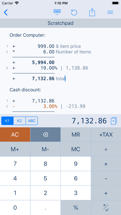Open the share sheet icon
The width and height of the screenshot is (121, 215).
(92, 12)
